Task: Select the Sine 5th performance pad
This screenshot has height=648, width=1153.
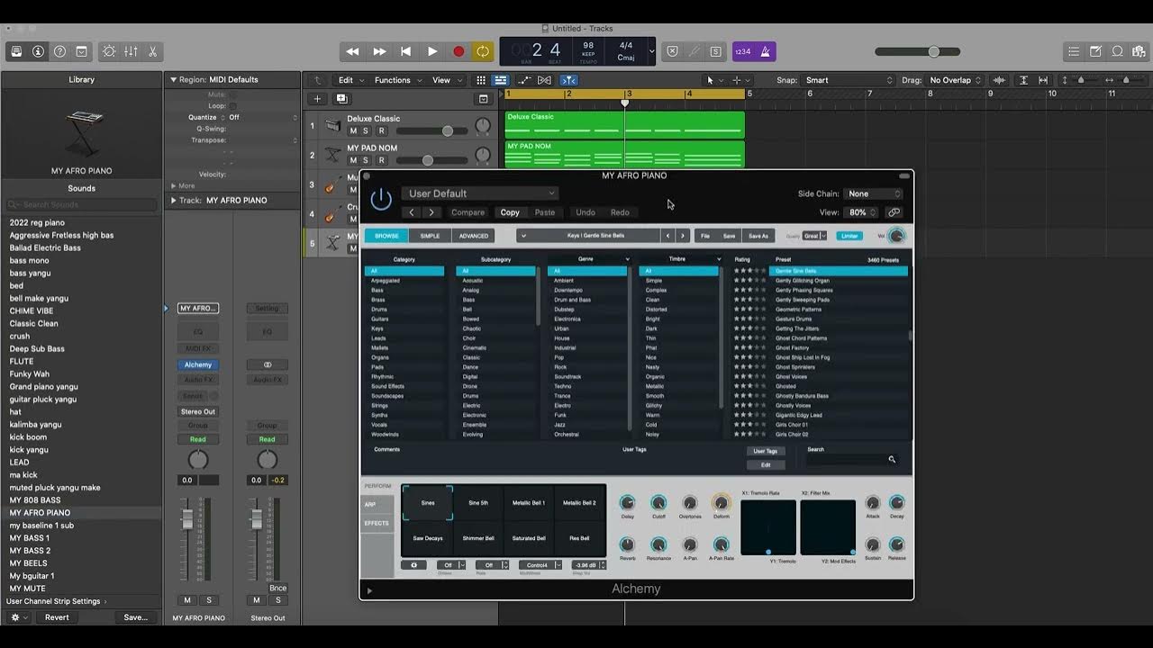Action: [478, 503]
